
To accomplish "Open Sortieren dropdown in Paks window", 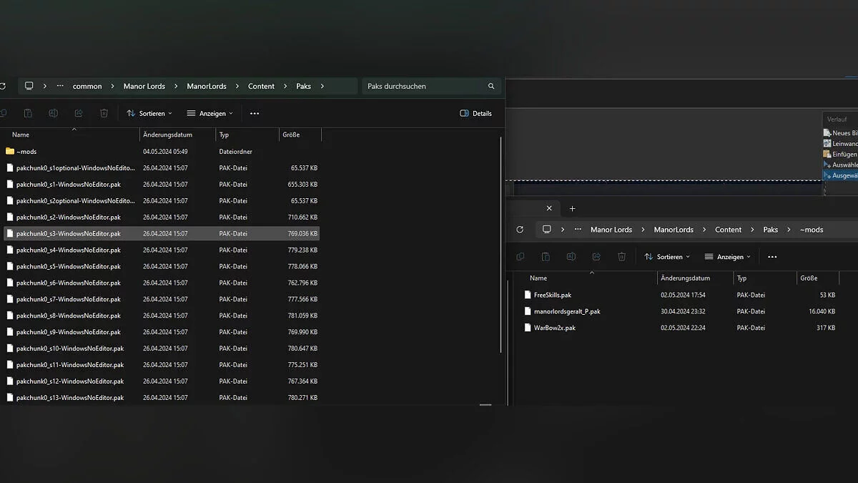I will click(x=149, y=113).
